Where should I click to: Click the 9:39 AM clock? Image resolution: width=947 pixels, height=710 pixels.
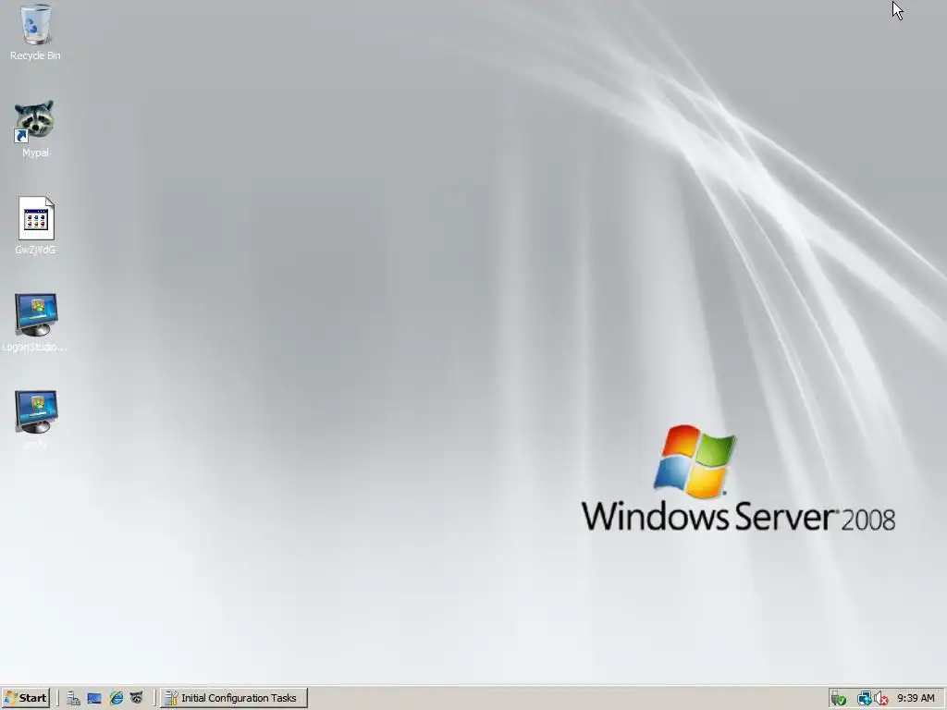[x=916, y=698]
